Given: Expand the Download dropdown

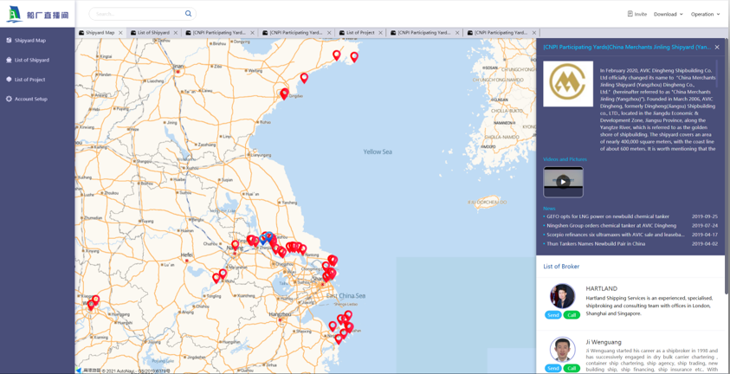Looking at the screenshot, I should 668,14.
